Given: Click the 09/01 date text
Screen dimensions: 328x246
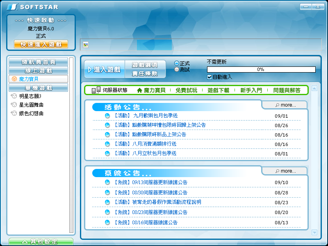Looking at the screenshot, I should [x=281, y=116].
